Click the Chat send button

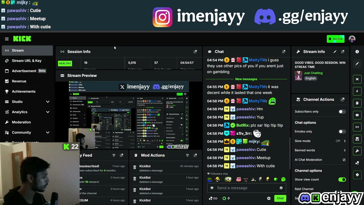(280, 198)
